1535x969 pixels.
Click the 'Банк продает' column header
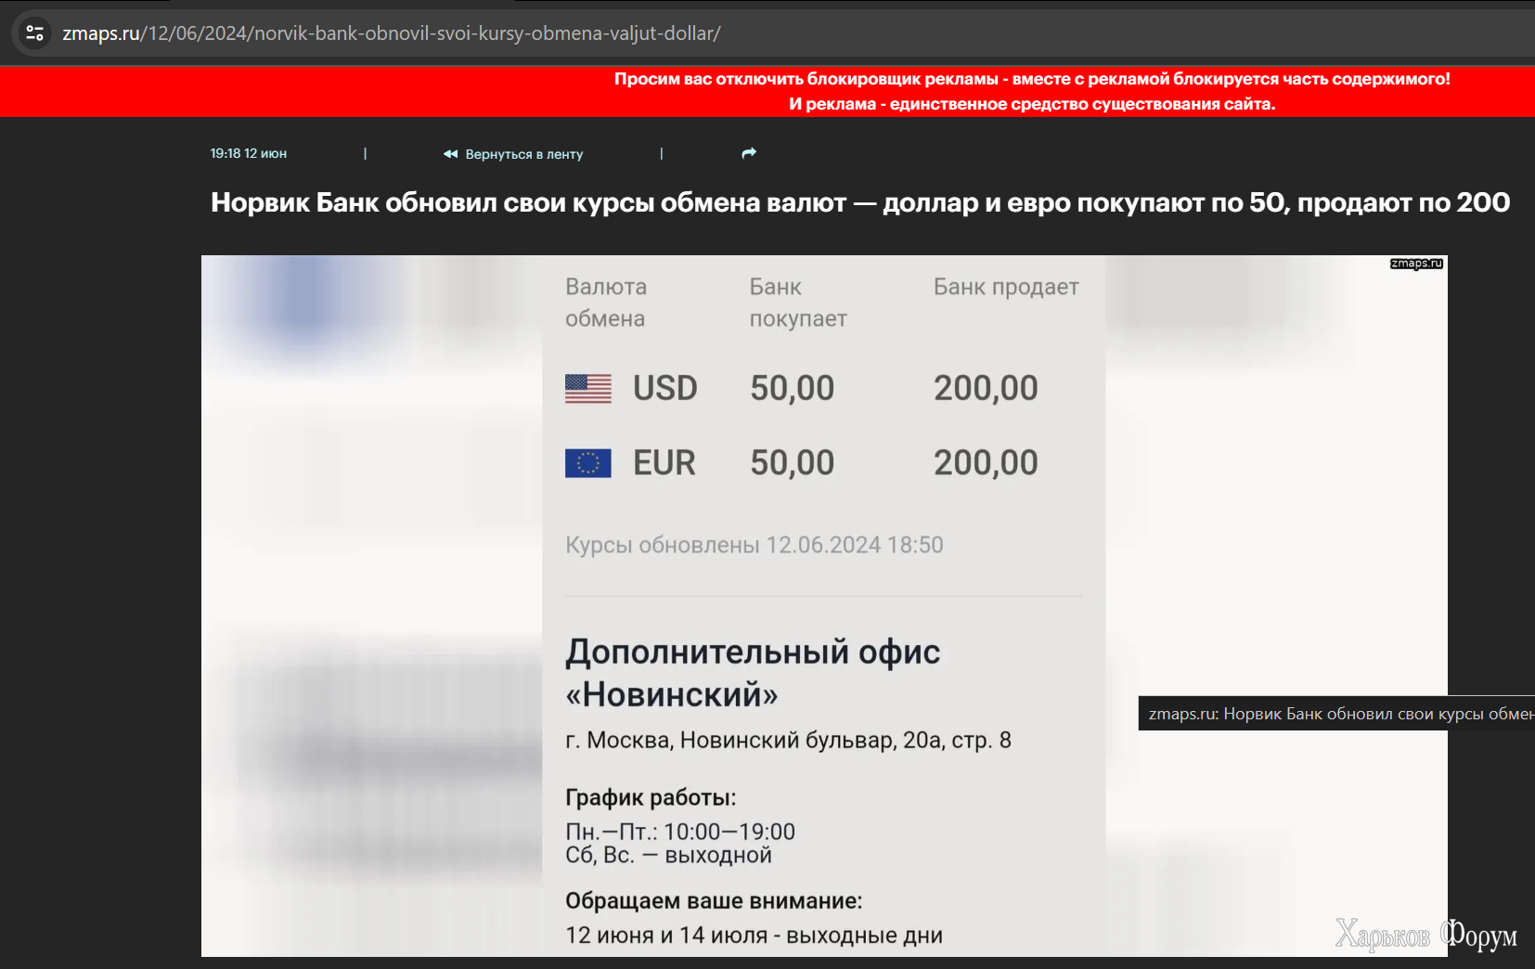tap(1006, 287)
